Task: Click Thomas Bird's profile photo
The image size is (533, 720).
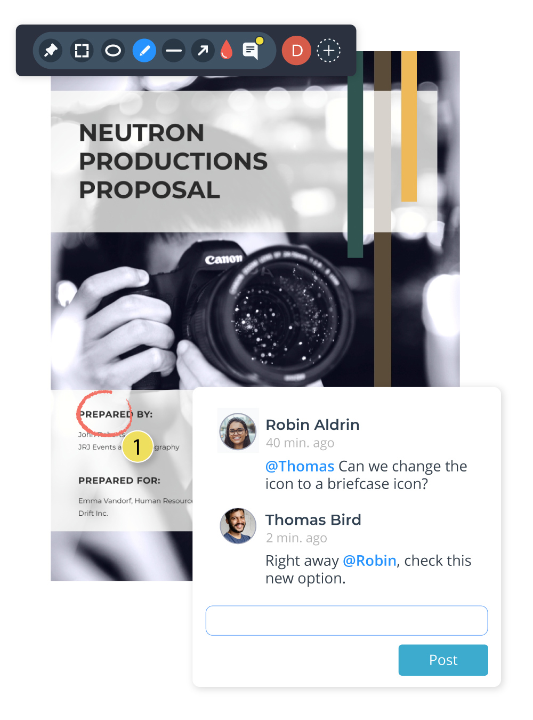Action: pos(238,525)
